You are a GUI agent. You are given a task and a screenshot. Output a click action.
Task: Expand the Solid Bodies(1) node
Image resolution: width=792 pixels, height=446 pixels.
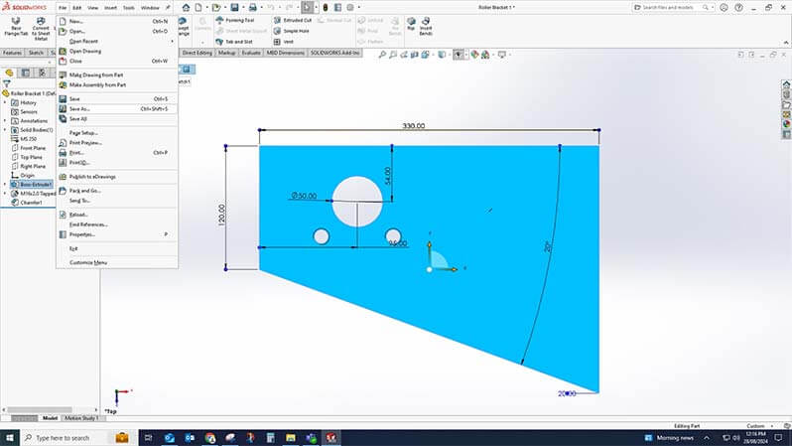click(5, 130)
